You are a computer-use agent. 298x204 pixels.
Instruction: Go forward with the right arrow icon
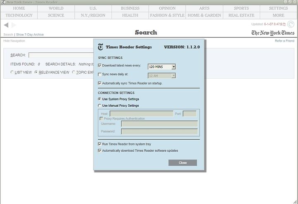14,25
